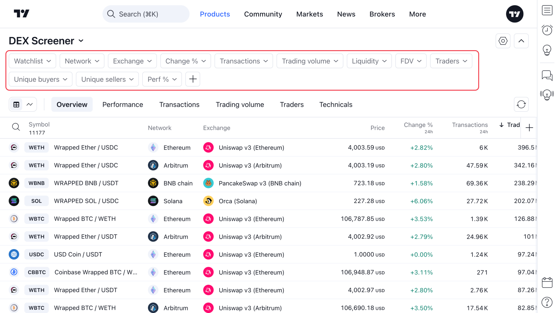Sort by Transactions 24h column header

(x=470, y=128)
